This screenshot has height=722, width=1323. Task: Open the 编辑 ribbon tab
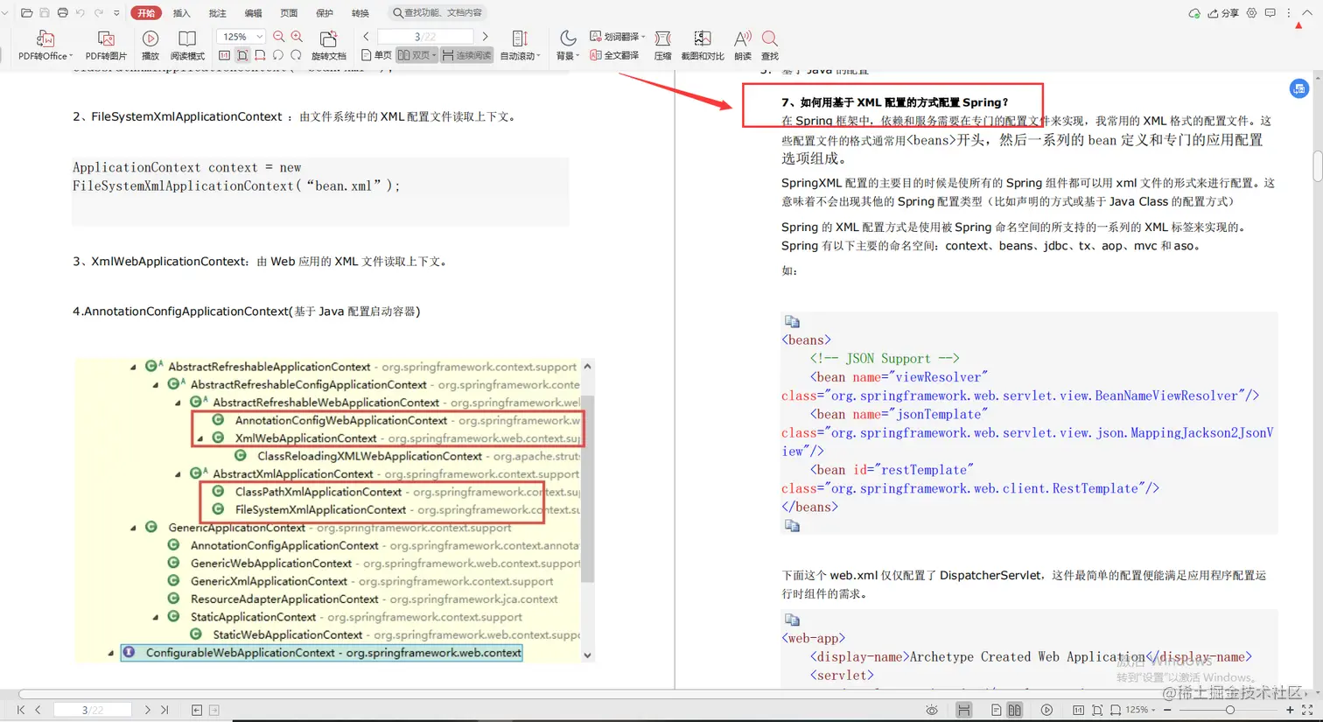[253, 13]
